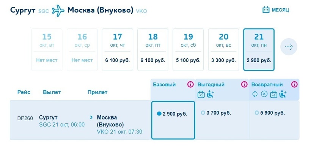Select the 3 700 руб. Выгодный fare
The image size is (311, 148).
point(222,120)
